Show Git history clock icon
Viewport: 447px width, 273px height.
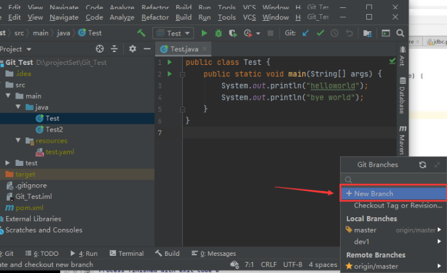(x=334, y=34)
